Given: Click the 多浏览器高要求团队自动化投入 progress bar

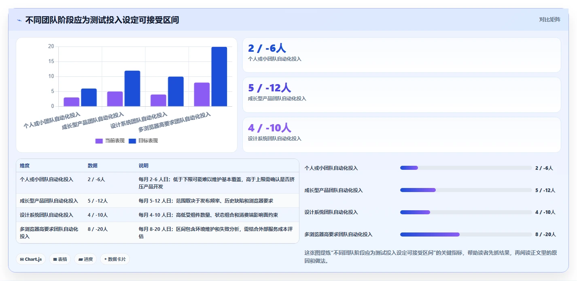Looking at the screenshot, I should point(466,234).
